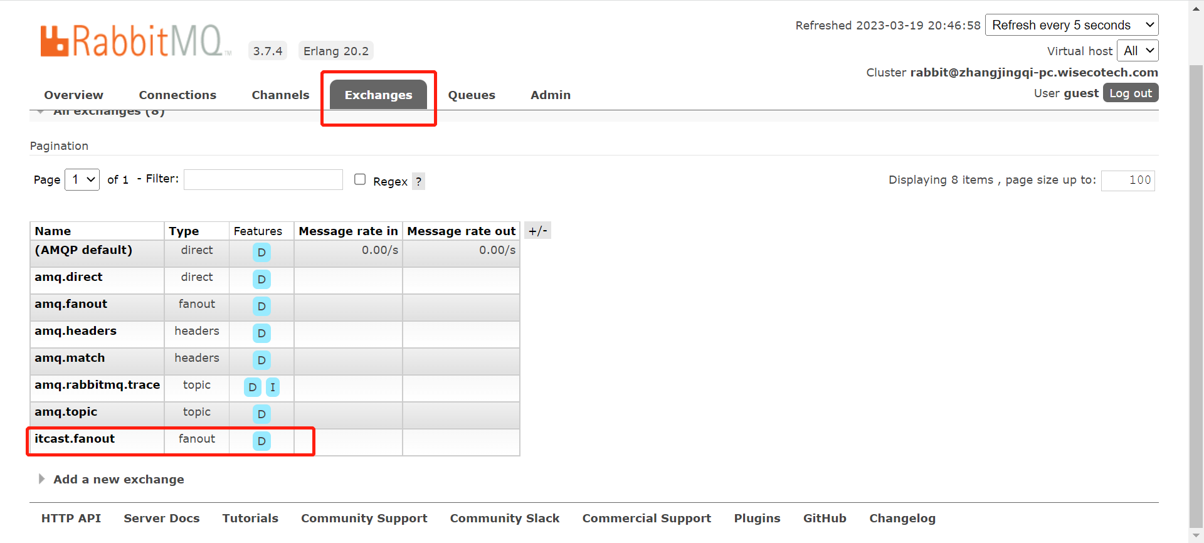This screenshot has width=1204, height=543.
Task: Open the Page number dropdown
Action: (82, 179)
